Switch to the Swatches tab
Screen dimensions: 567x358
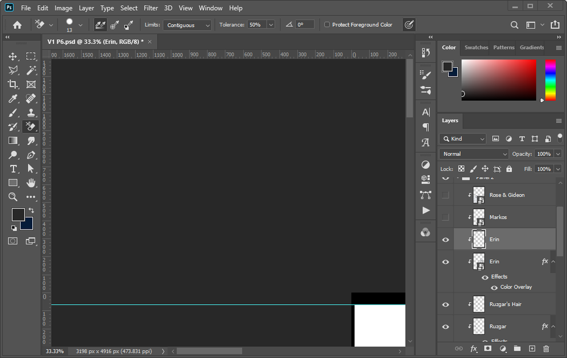(x=476, y=48)
